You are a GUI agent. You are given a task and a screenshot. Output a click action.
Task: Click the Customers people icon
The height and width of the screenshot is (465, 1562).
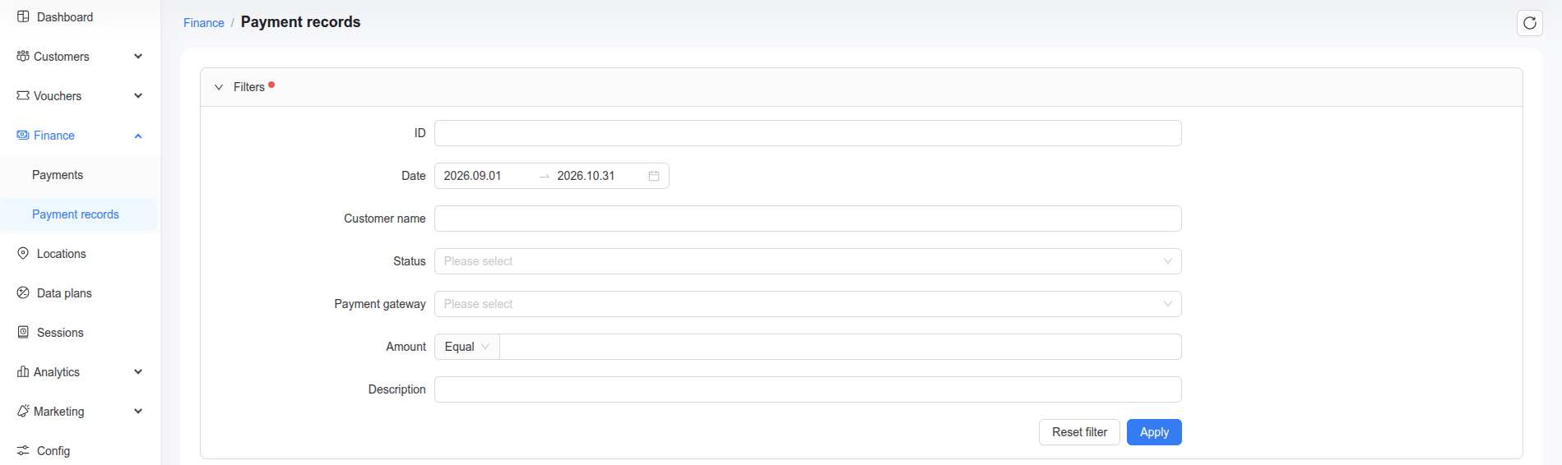[x=23, y=56]
